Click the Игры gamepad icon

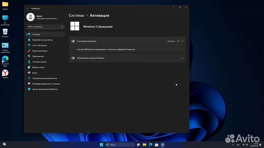[x=29, y=73]
